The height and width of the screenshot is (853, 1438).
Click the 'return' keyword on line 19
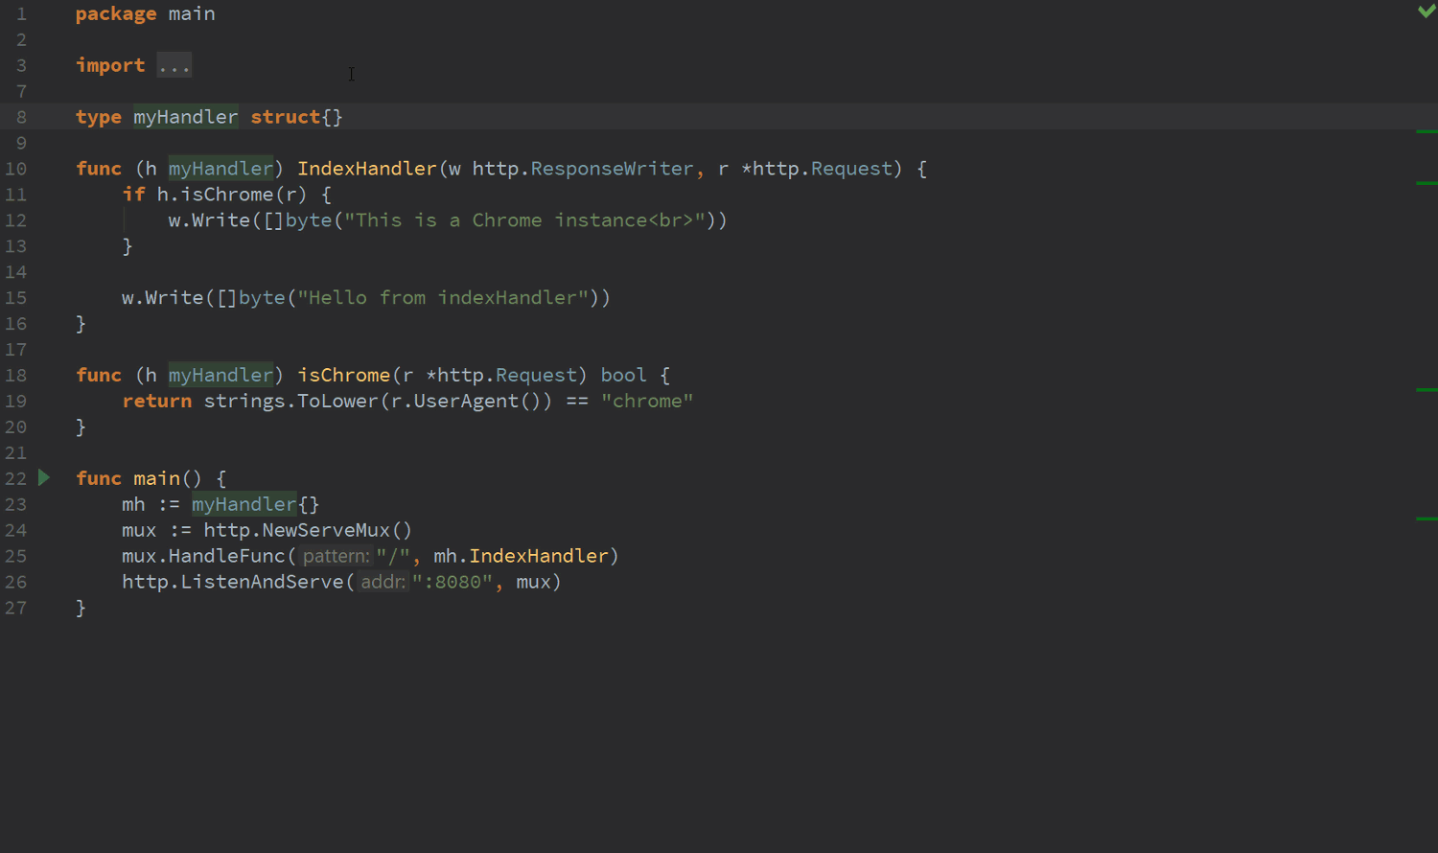(157, 402)
